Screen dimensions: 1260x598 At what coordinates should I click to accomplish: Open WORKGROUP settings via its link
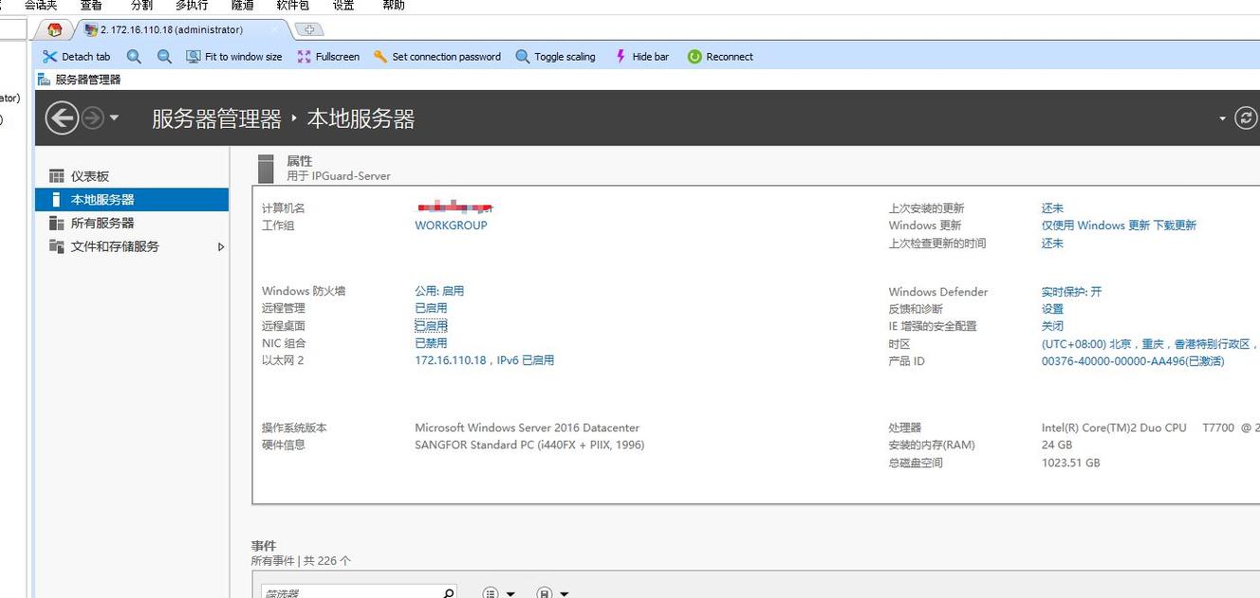451,226
